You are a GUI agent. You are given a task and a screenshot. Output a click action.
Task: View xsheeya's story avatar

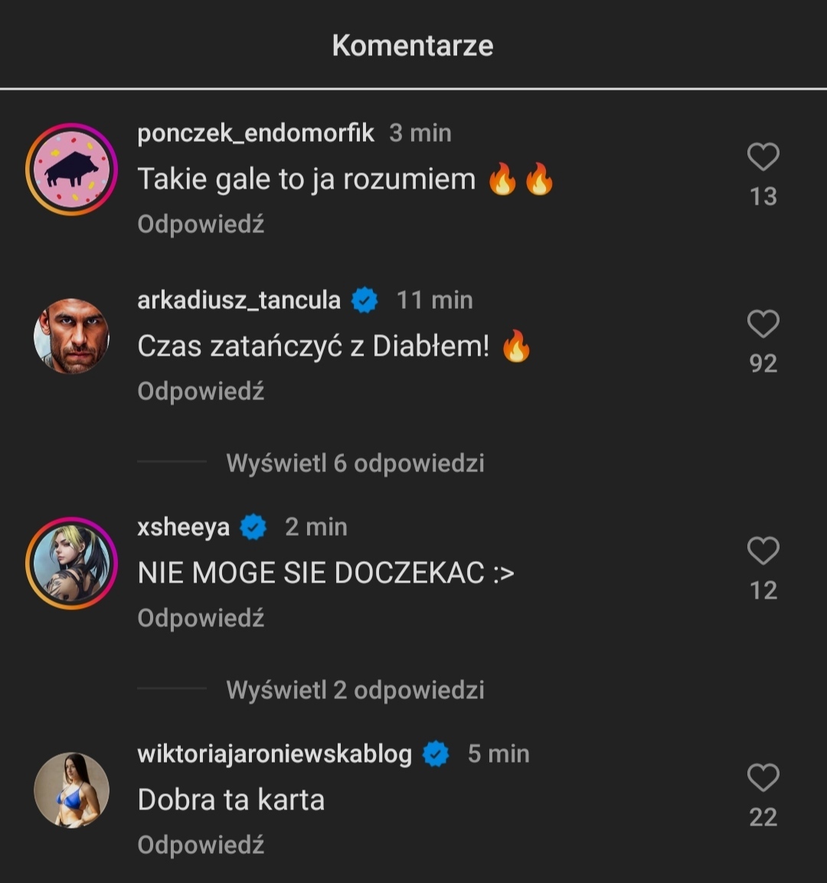tap(71, 563)
